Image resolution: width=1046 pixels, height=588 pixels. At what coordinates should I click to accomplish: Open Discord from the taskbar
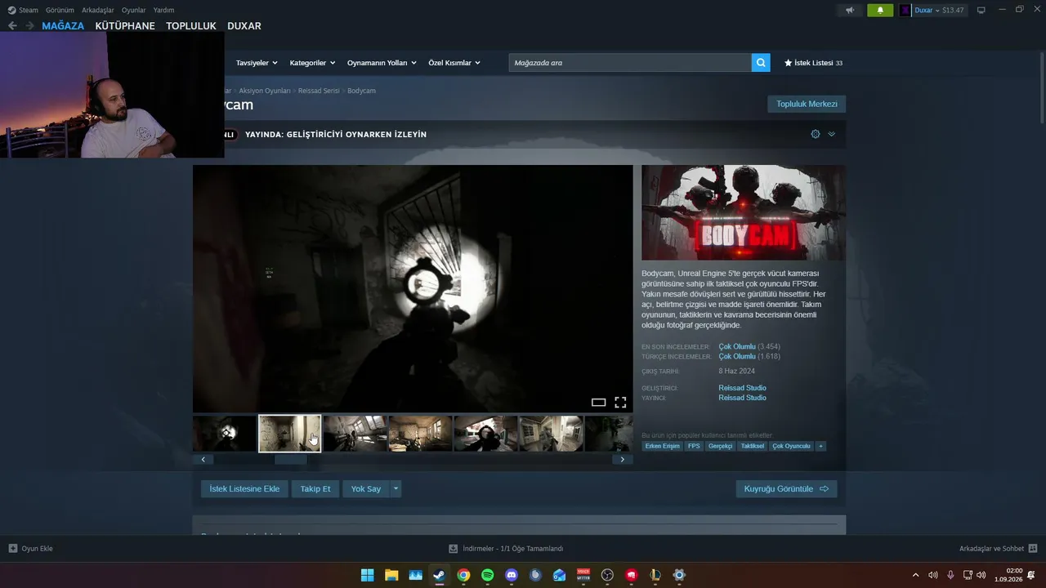(x=512, y=575)
